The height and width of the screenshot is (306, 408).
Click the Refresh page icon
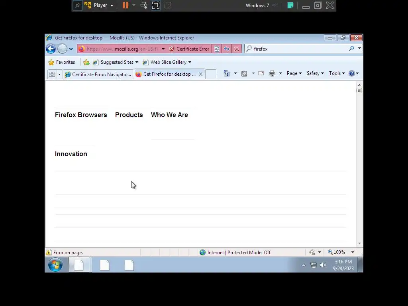(x=227, y=49)
